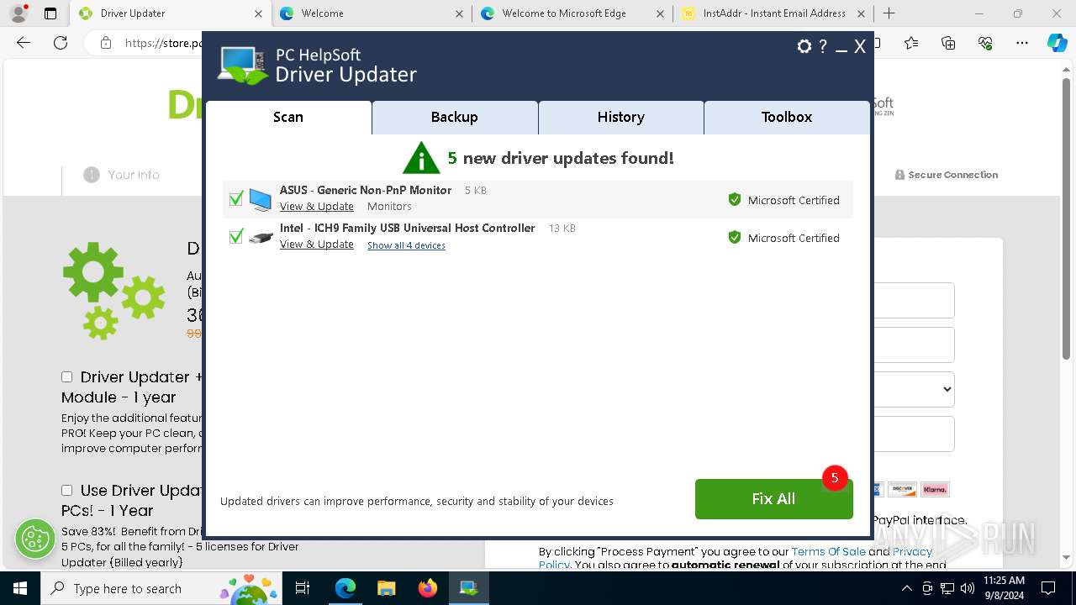Click the taskbar clock showing 11:25 AM

(x=1004, y=588)
